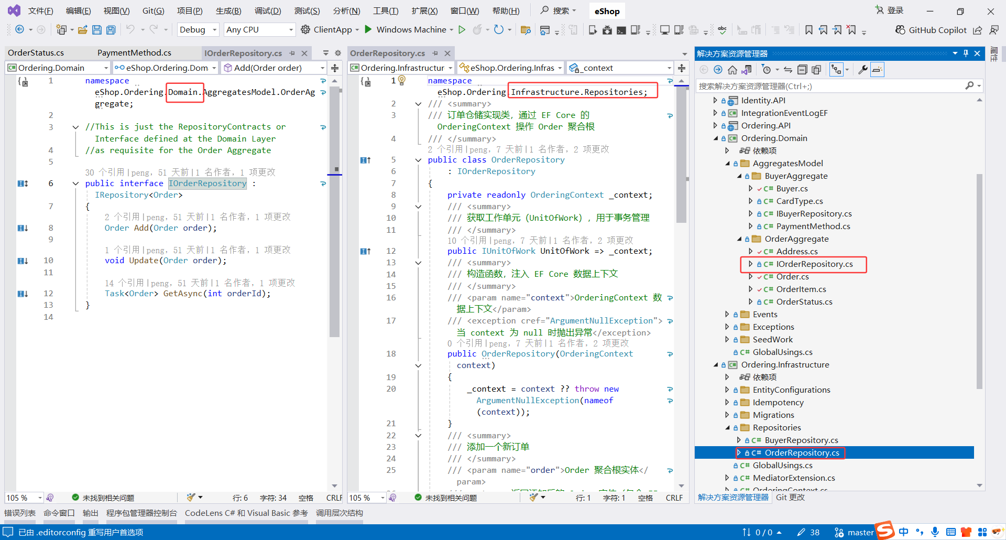Open the 调试(D) menu
The image size is (1006, 540).
tap(268, 11)
